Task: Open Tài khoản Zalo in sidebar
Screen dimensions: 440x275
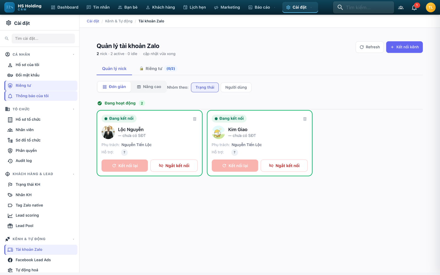Action: pyautogui.click(x=41, y=250)
